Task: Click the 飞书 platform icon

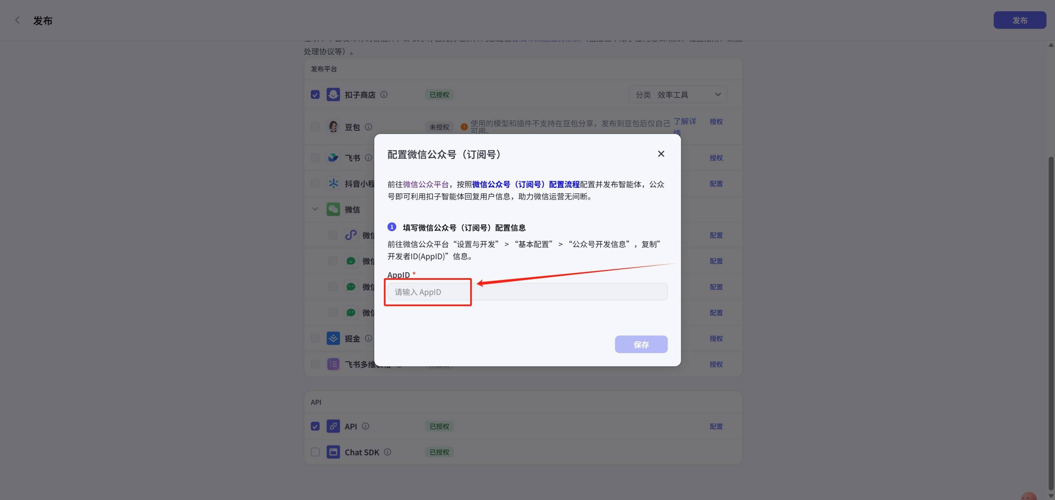Action: (x=333, y=158)
